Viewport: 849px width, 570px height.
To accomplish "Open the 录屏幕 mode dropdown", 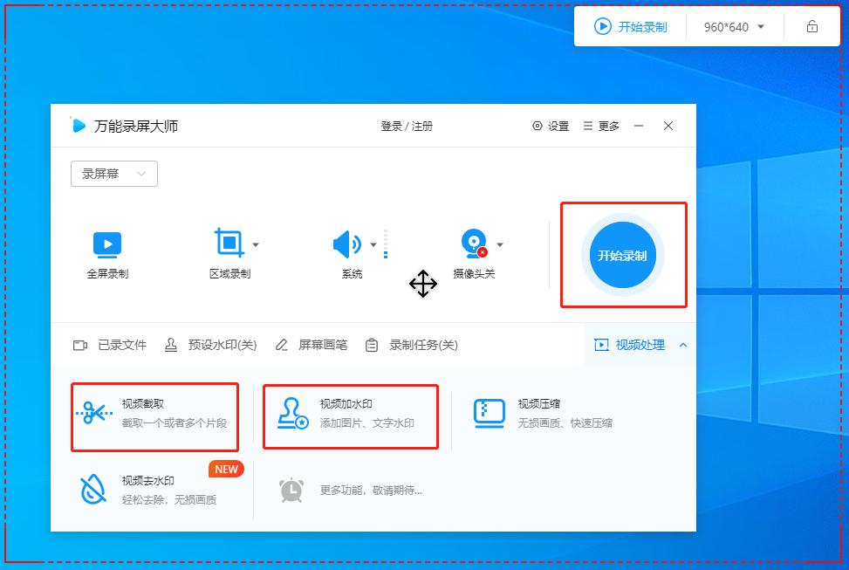I will tap(113, 174).
